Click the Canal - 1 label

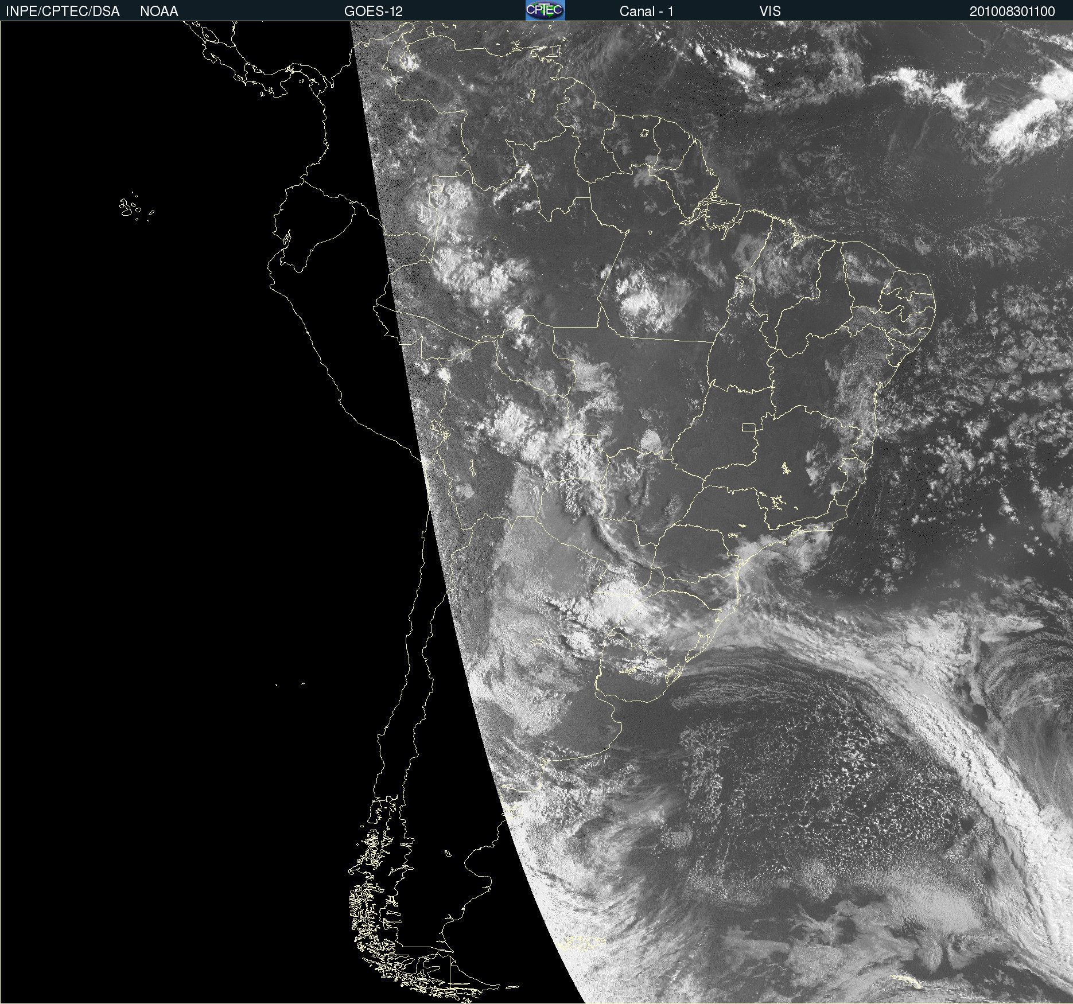coord(647,11)
